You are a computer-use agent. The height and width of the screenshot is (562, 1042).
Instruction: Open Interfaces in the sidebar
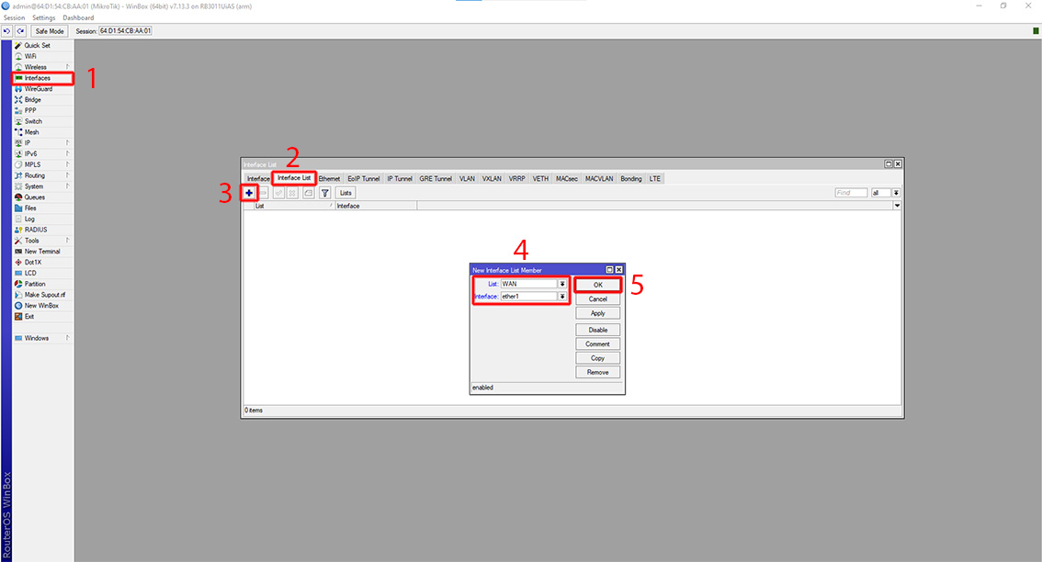coord(43,78)
